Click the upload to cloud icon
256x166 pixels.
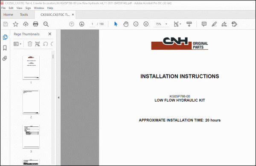[26, 24]
